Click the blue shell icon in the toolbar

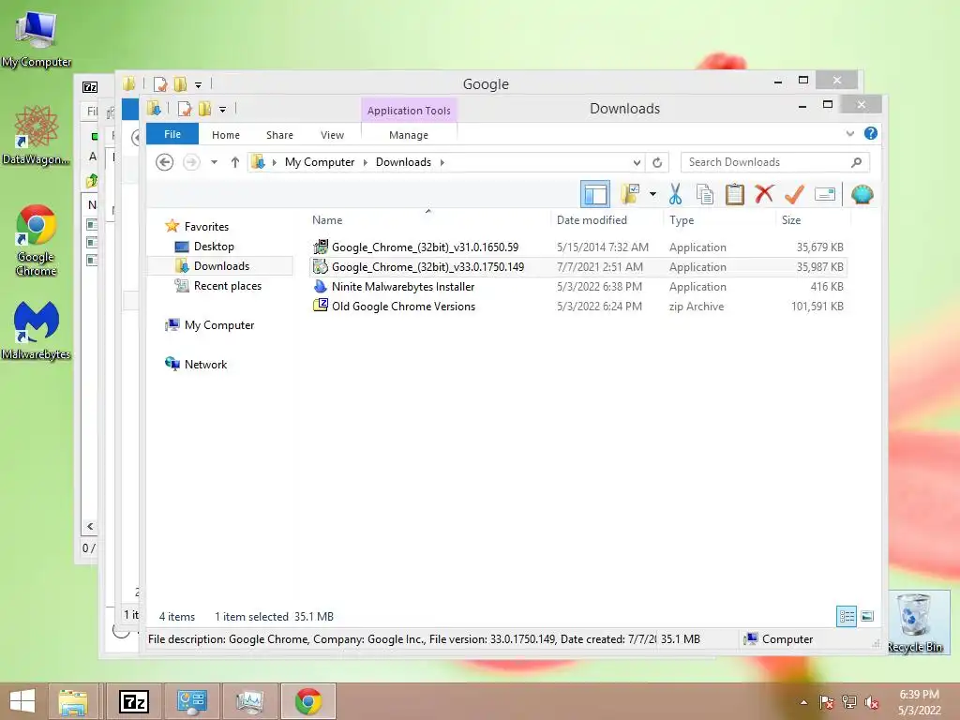coord(862,195)
